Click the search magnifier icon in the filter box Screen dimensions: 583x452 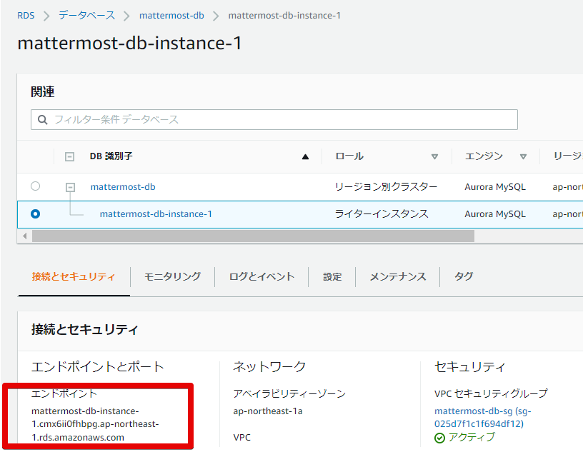click(42, 119)
